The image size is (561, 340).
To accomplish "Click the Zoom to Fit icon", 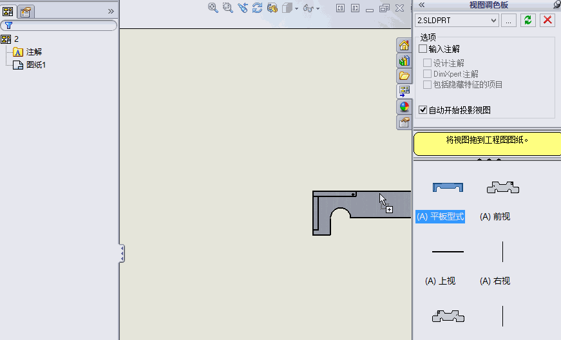I will pos(213,8).
